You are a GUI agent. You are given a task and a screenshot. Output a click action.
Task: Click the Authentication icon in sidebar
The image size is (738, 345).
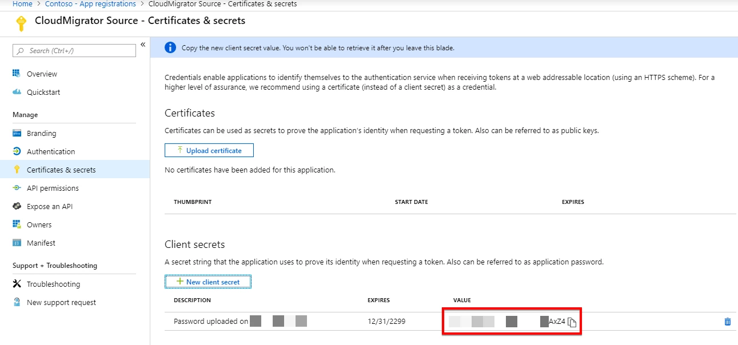point(17,151)
